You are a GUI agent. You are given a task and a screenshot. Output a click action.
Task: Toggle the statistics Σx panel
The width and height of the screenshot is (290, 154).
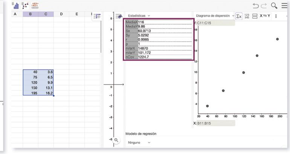(239, 16)
